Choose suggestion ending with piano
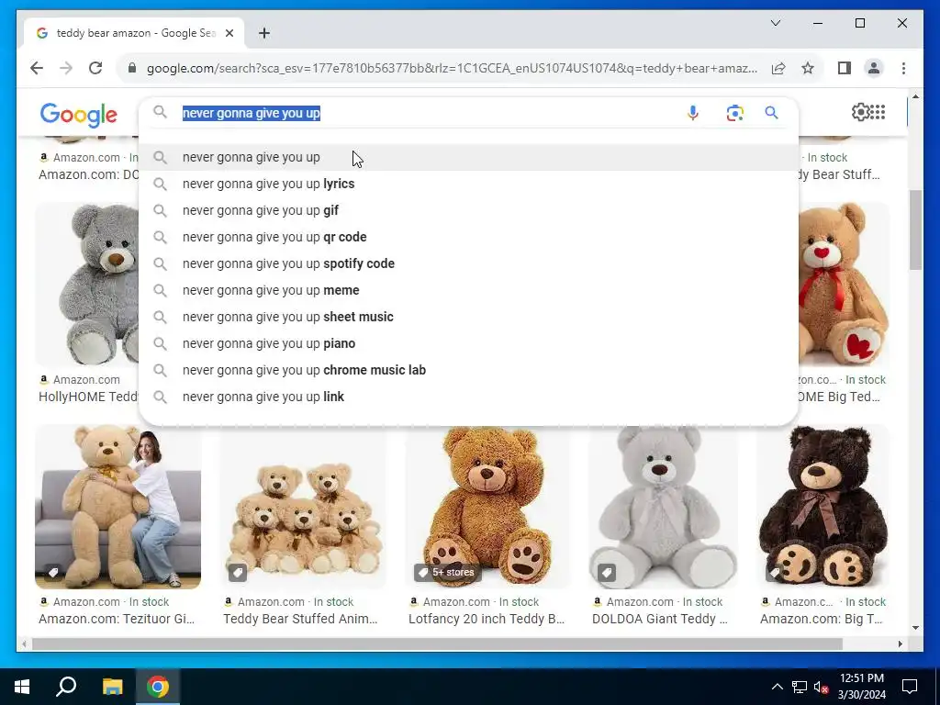940x705 pixels. click(x=469, y=343)
